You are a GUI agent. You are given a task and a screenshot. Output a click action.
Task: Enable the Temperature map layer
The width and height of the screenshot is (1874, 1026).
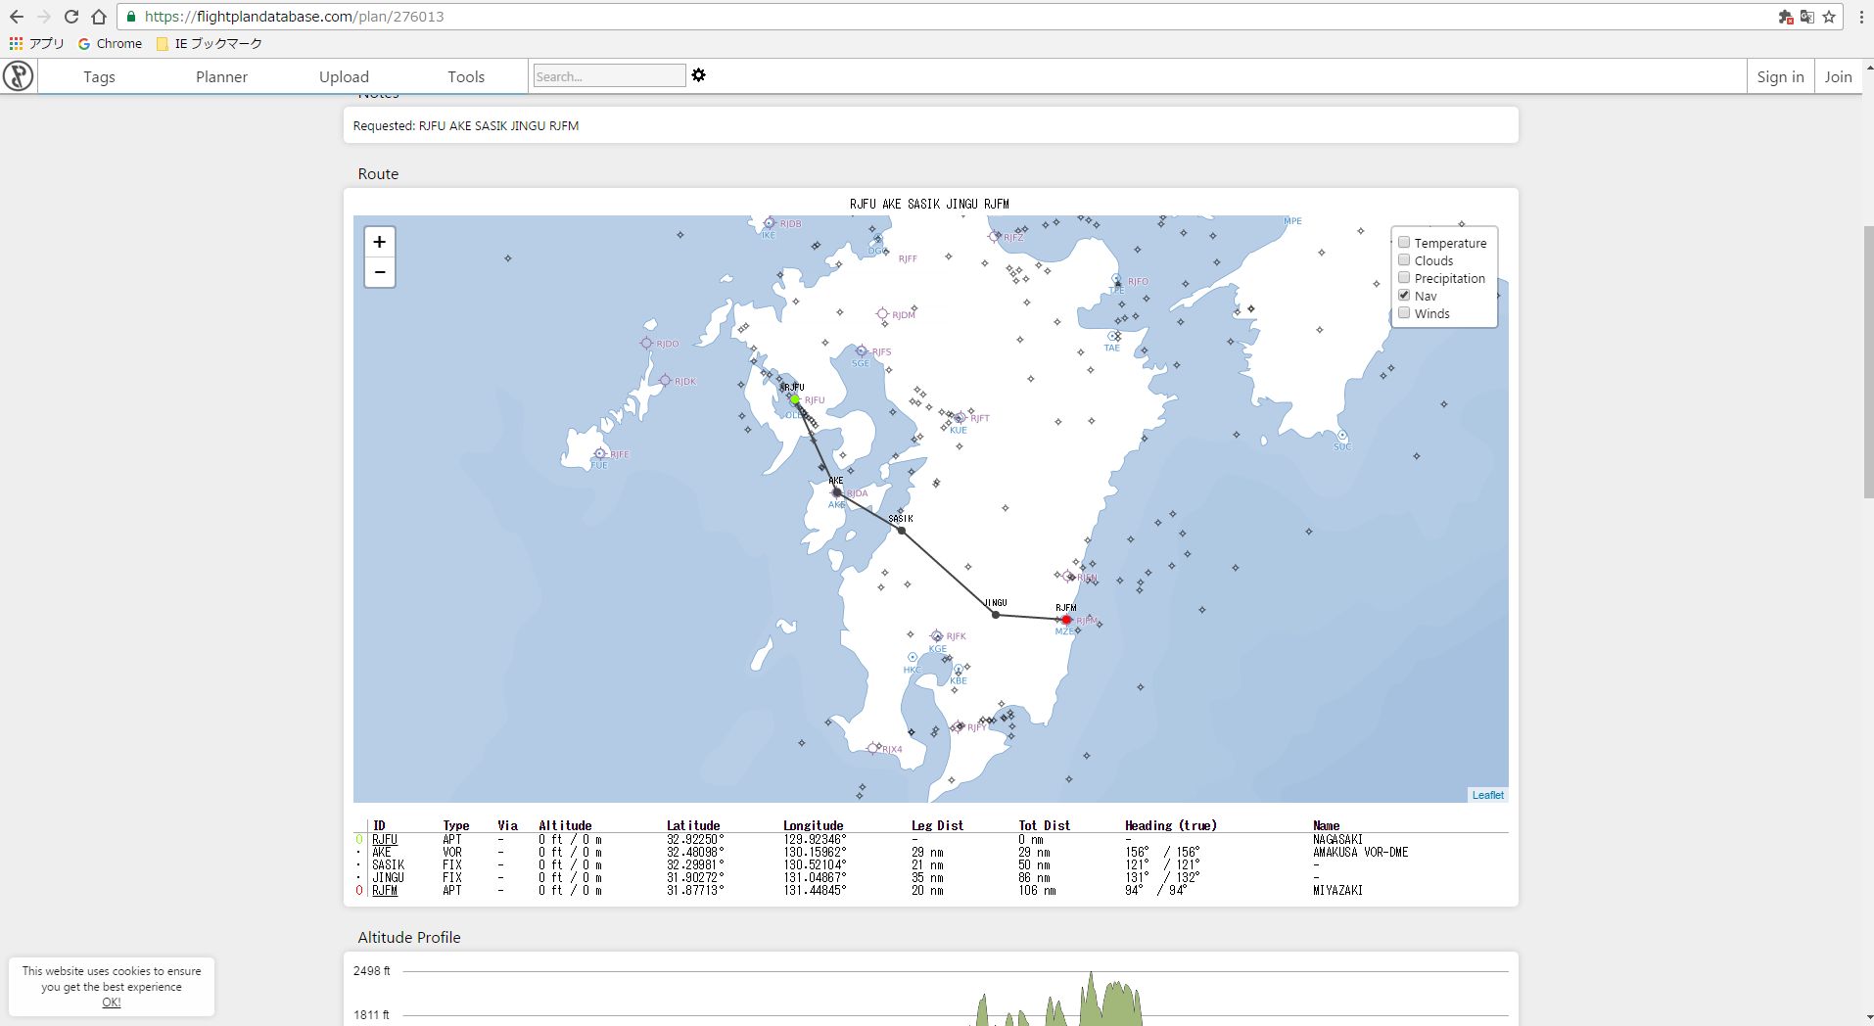[1404, 243]
